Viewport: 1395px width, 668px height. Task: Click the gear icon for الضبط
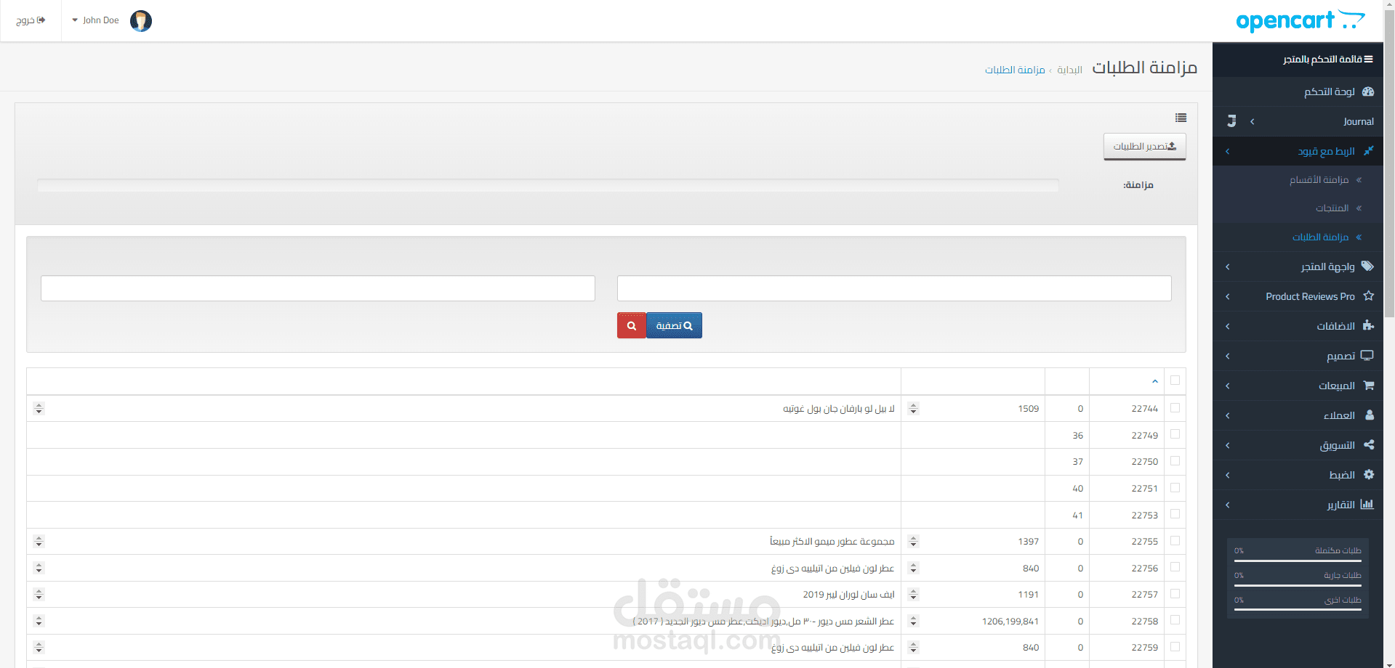(x=1368, y=475)
